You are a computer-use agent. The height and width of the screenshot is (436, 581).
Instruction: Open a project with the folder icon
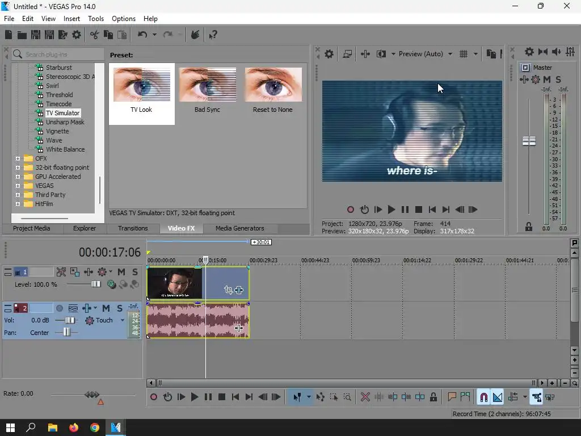click(22, 35)
